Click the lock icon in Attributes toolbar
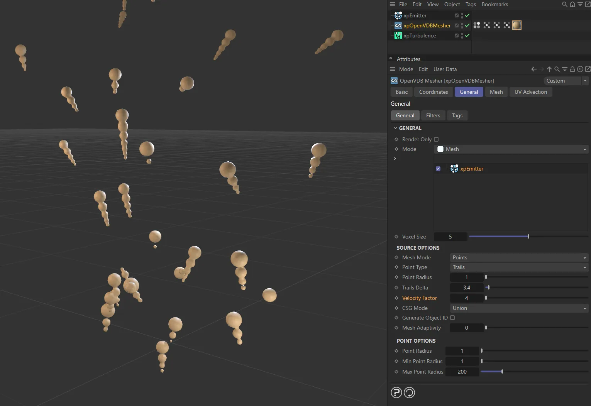The height and width of the screenshot is (406, 591). (x=572, y=69)
